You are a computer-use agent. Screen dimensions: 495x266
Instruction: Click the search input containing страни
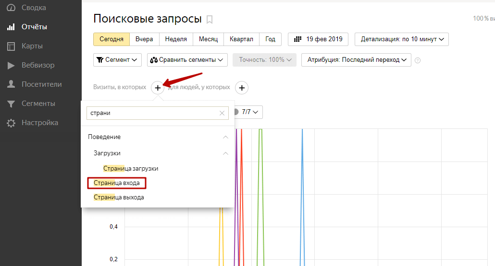coord(151,114)
